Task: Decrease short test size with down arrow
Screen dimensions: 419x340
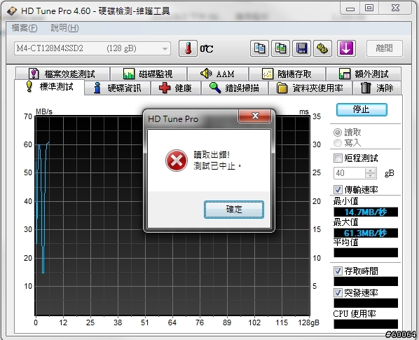Action: (371, 176)
